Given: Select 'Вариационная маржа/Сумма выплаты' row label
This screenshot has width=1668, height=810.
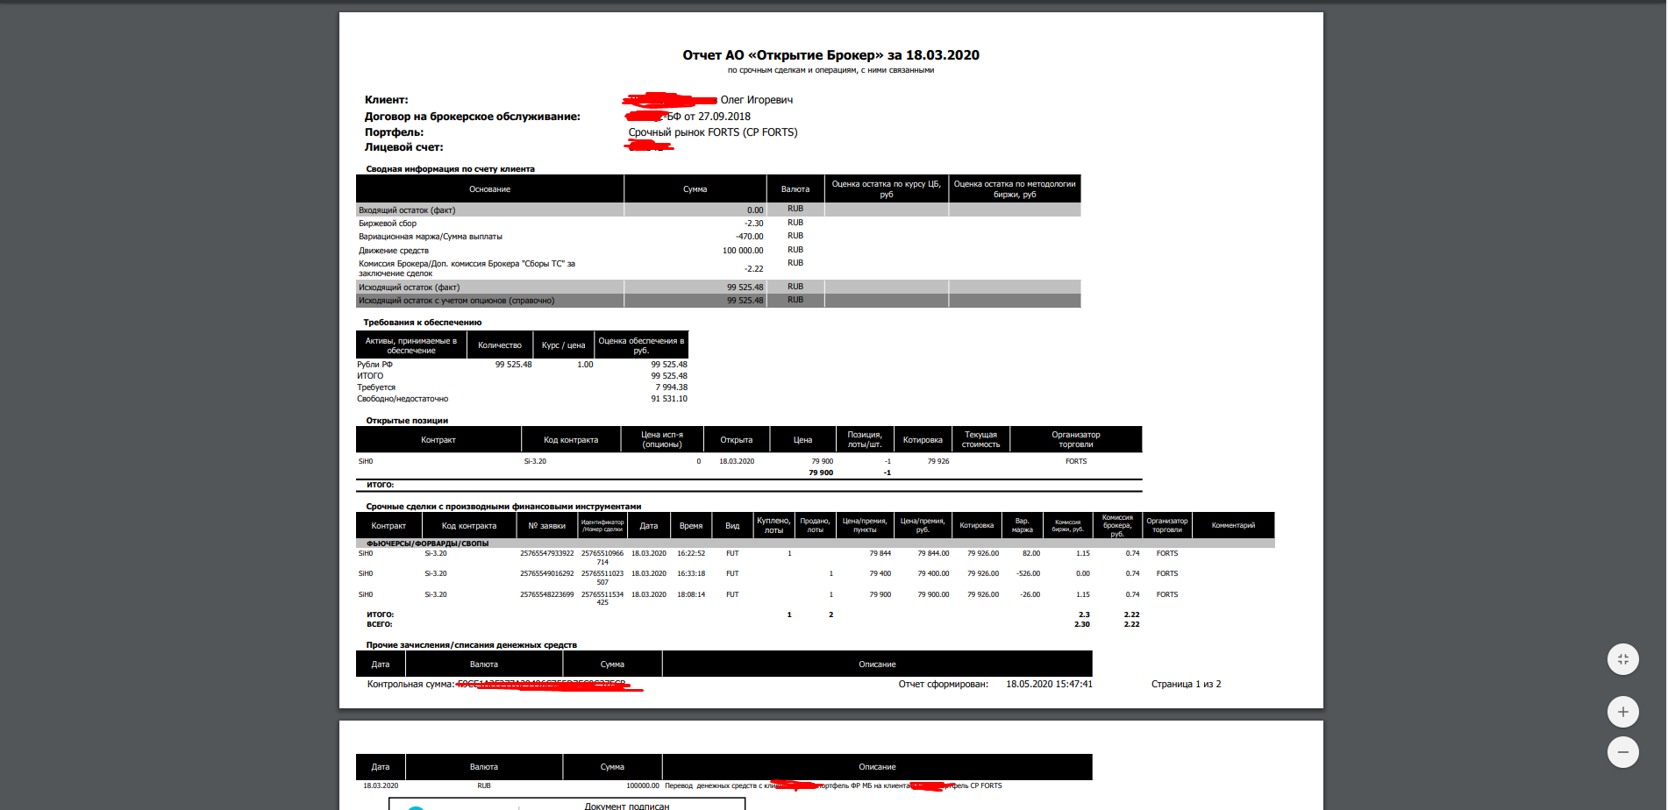Looking at the screenshot, I should pyautogui.click(x=431, y=237).
